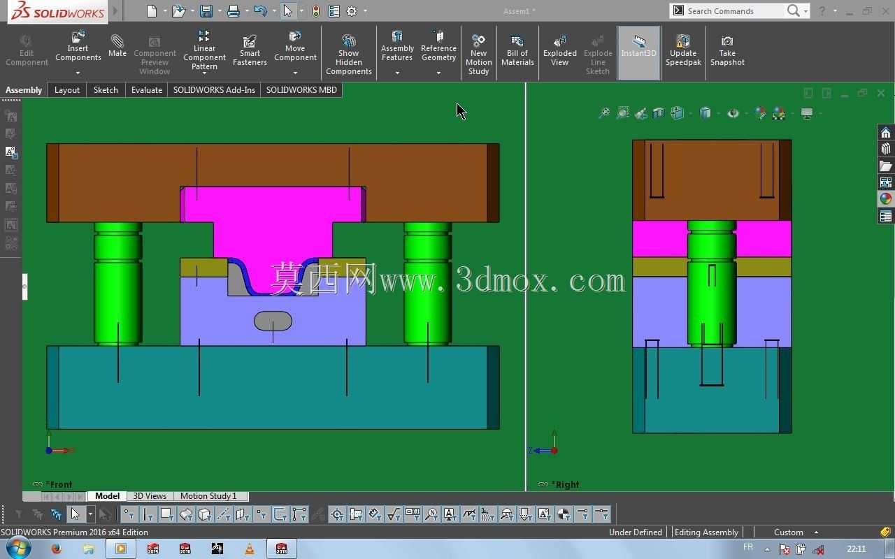This screenshot has width=895, height=559.
Task: Open the Evaluate tab
Action: click(147, 89)
